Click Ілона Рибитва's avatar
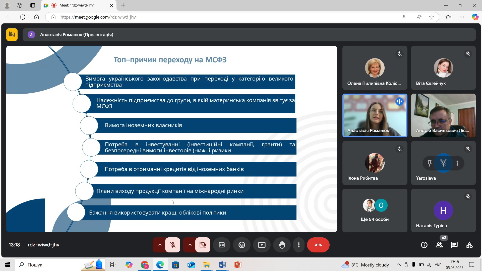Image resolution: width=482 pixels, height=271 pixels. [x=375, y=163]
